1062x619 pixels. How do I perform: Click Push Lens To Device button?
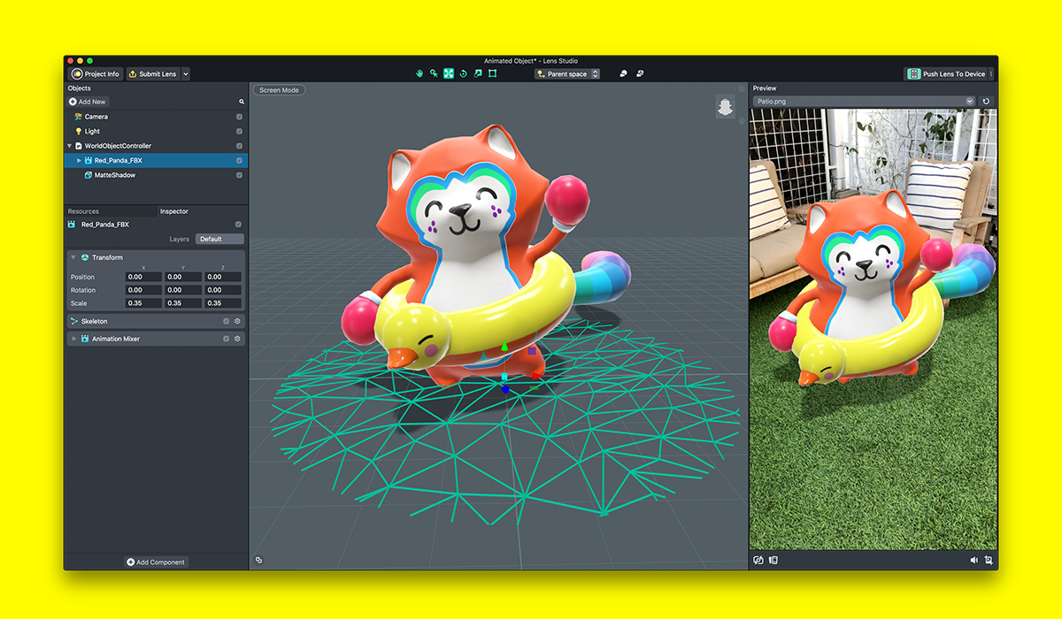pyautogui.click(x=946, y=74)
